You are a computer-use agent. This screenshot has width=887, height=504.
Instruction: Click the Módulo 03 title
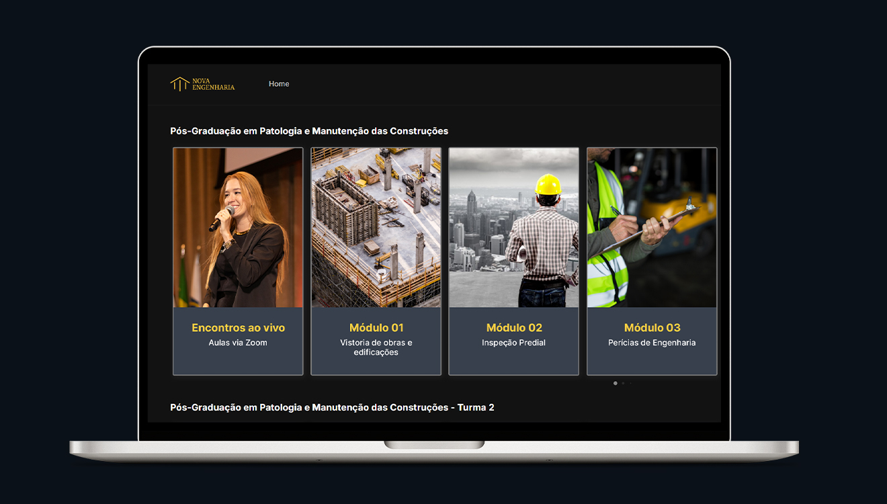(x=652, y=328)
